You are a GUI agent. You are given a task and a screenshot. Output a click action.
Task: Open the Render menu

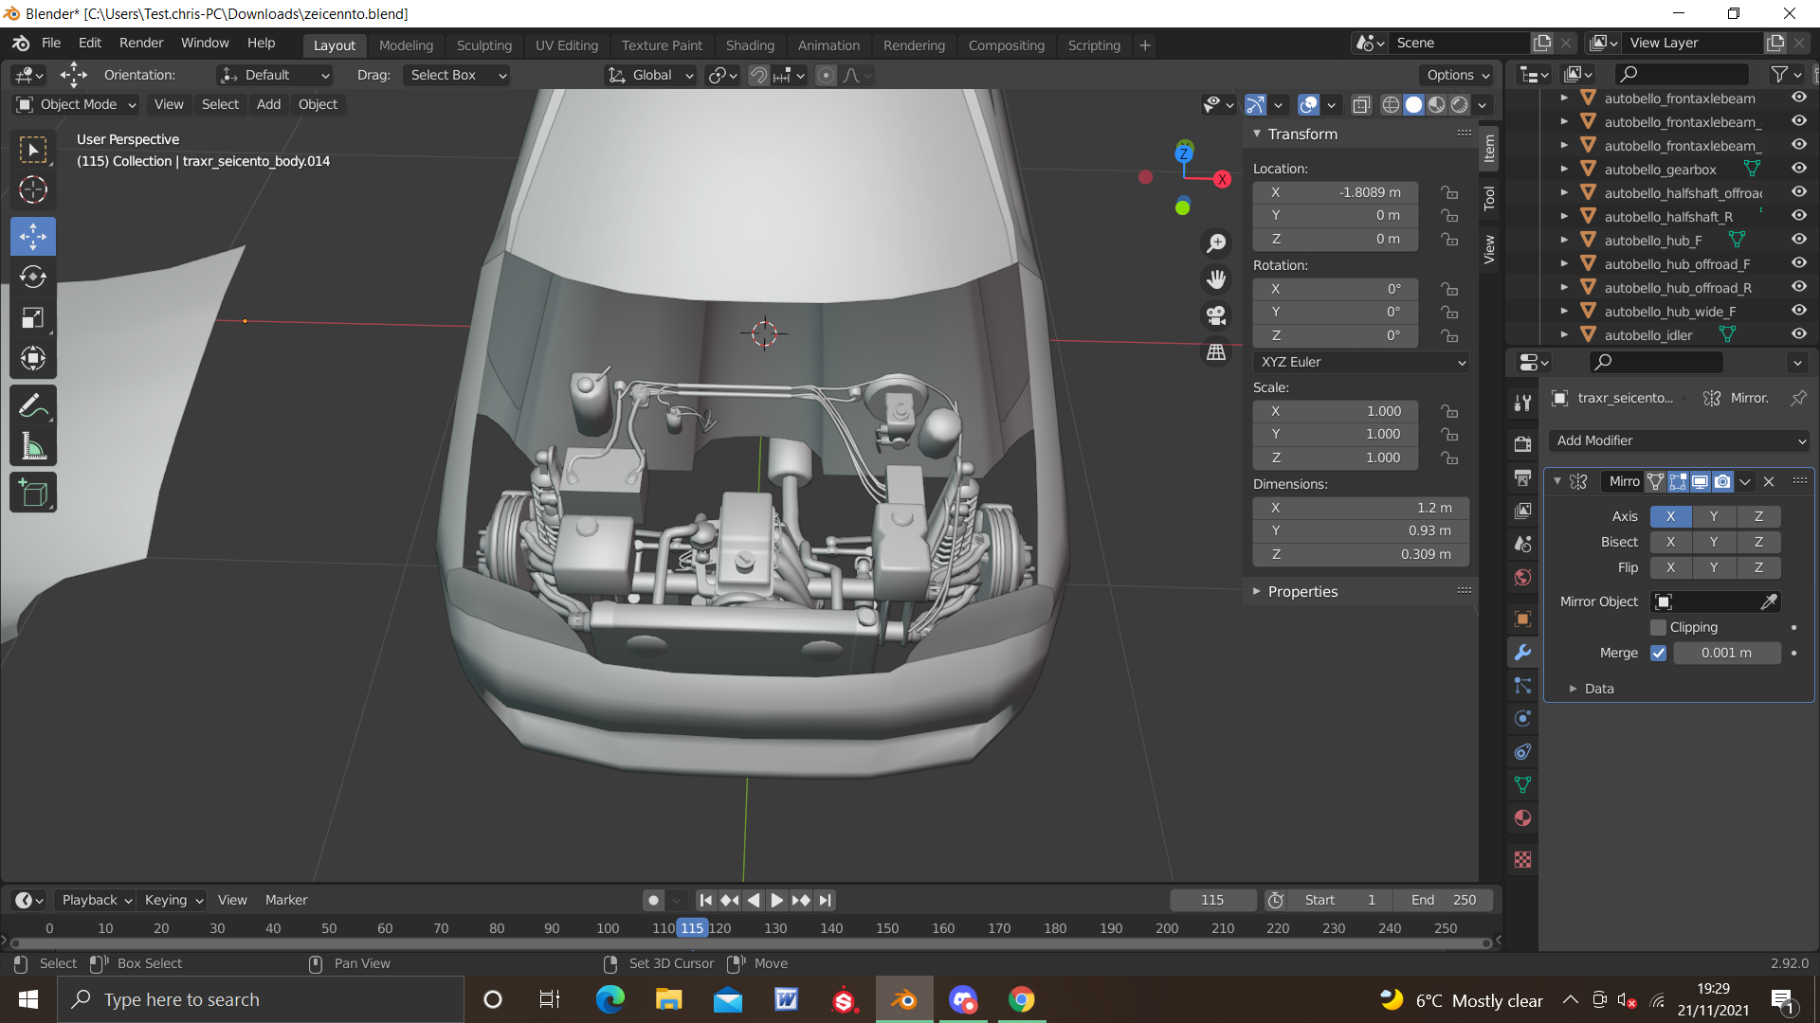tap(141, 44)
